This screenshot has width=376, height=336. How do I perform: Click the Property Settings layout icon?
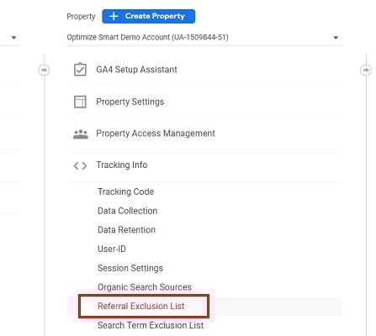click(80, 102)
